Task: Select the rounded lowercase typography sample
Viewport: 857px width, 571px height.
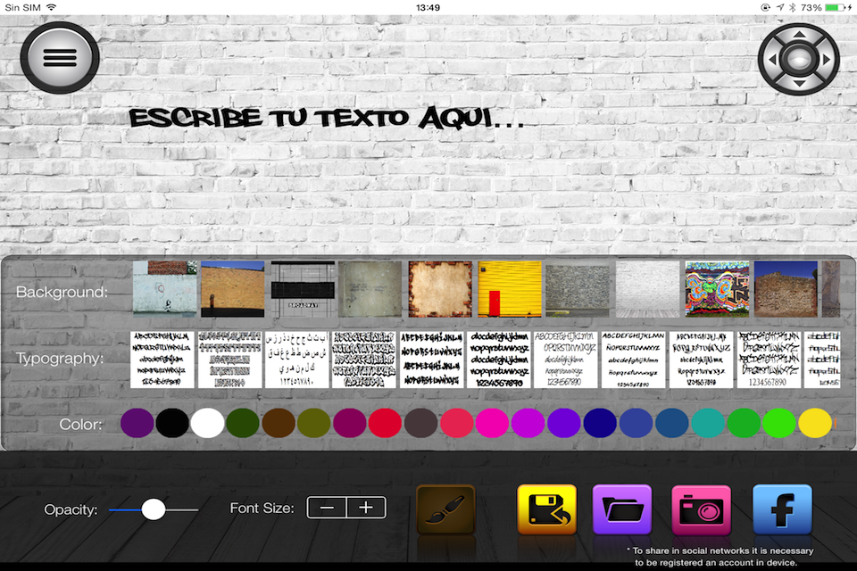Action: click(500, 360)
